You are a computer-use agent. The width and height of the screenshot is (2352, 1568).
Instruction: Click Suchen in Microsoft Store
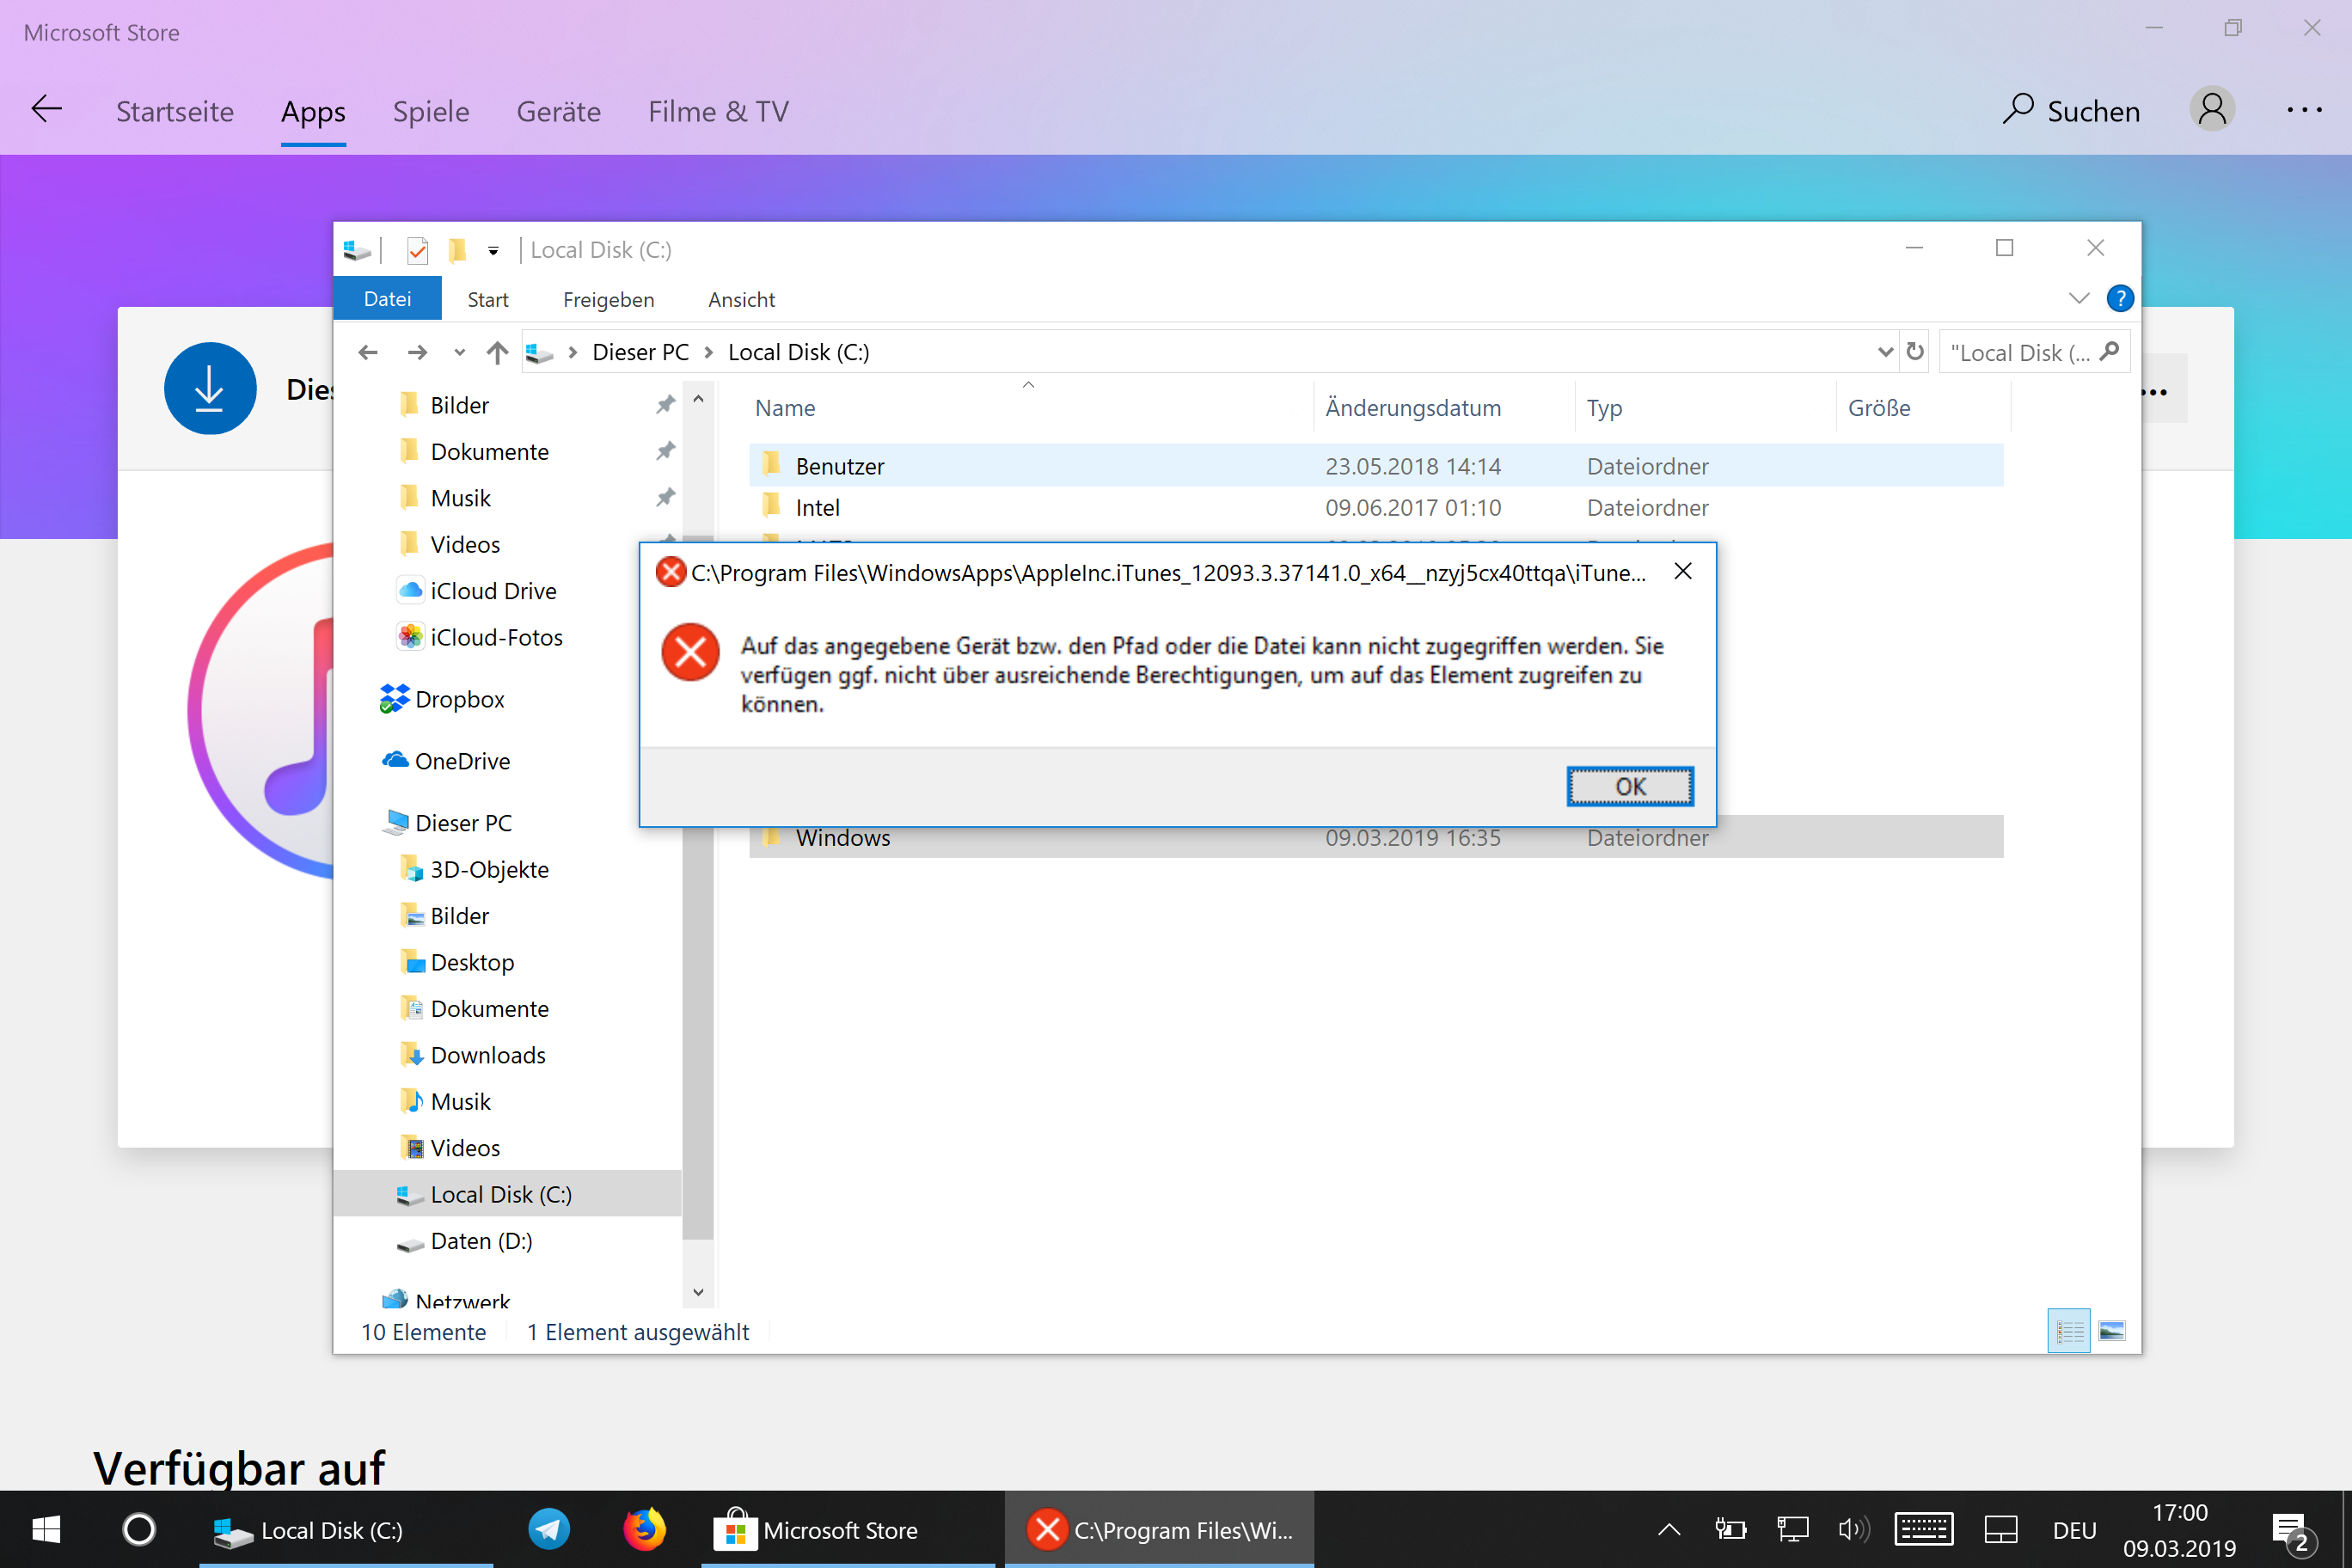(x=2071, y=111)
